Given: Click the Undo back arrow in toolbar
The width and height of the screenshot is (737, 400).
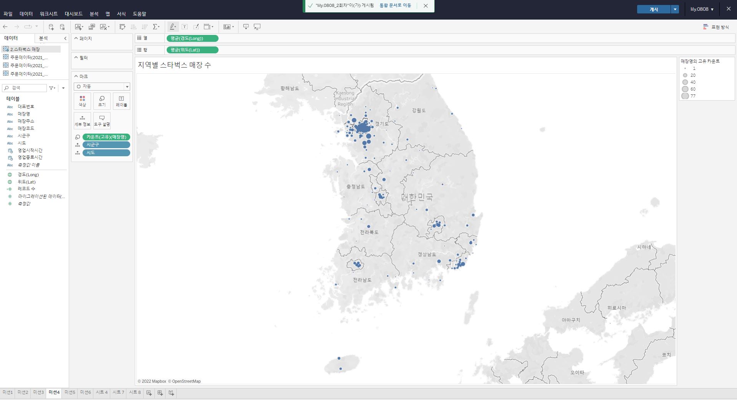Looking at the screenshot, I should 5,27.
